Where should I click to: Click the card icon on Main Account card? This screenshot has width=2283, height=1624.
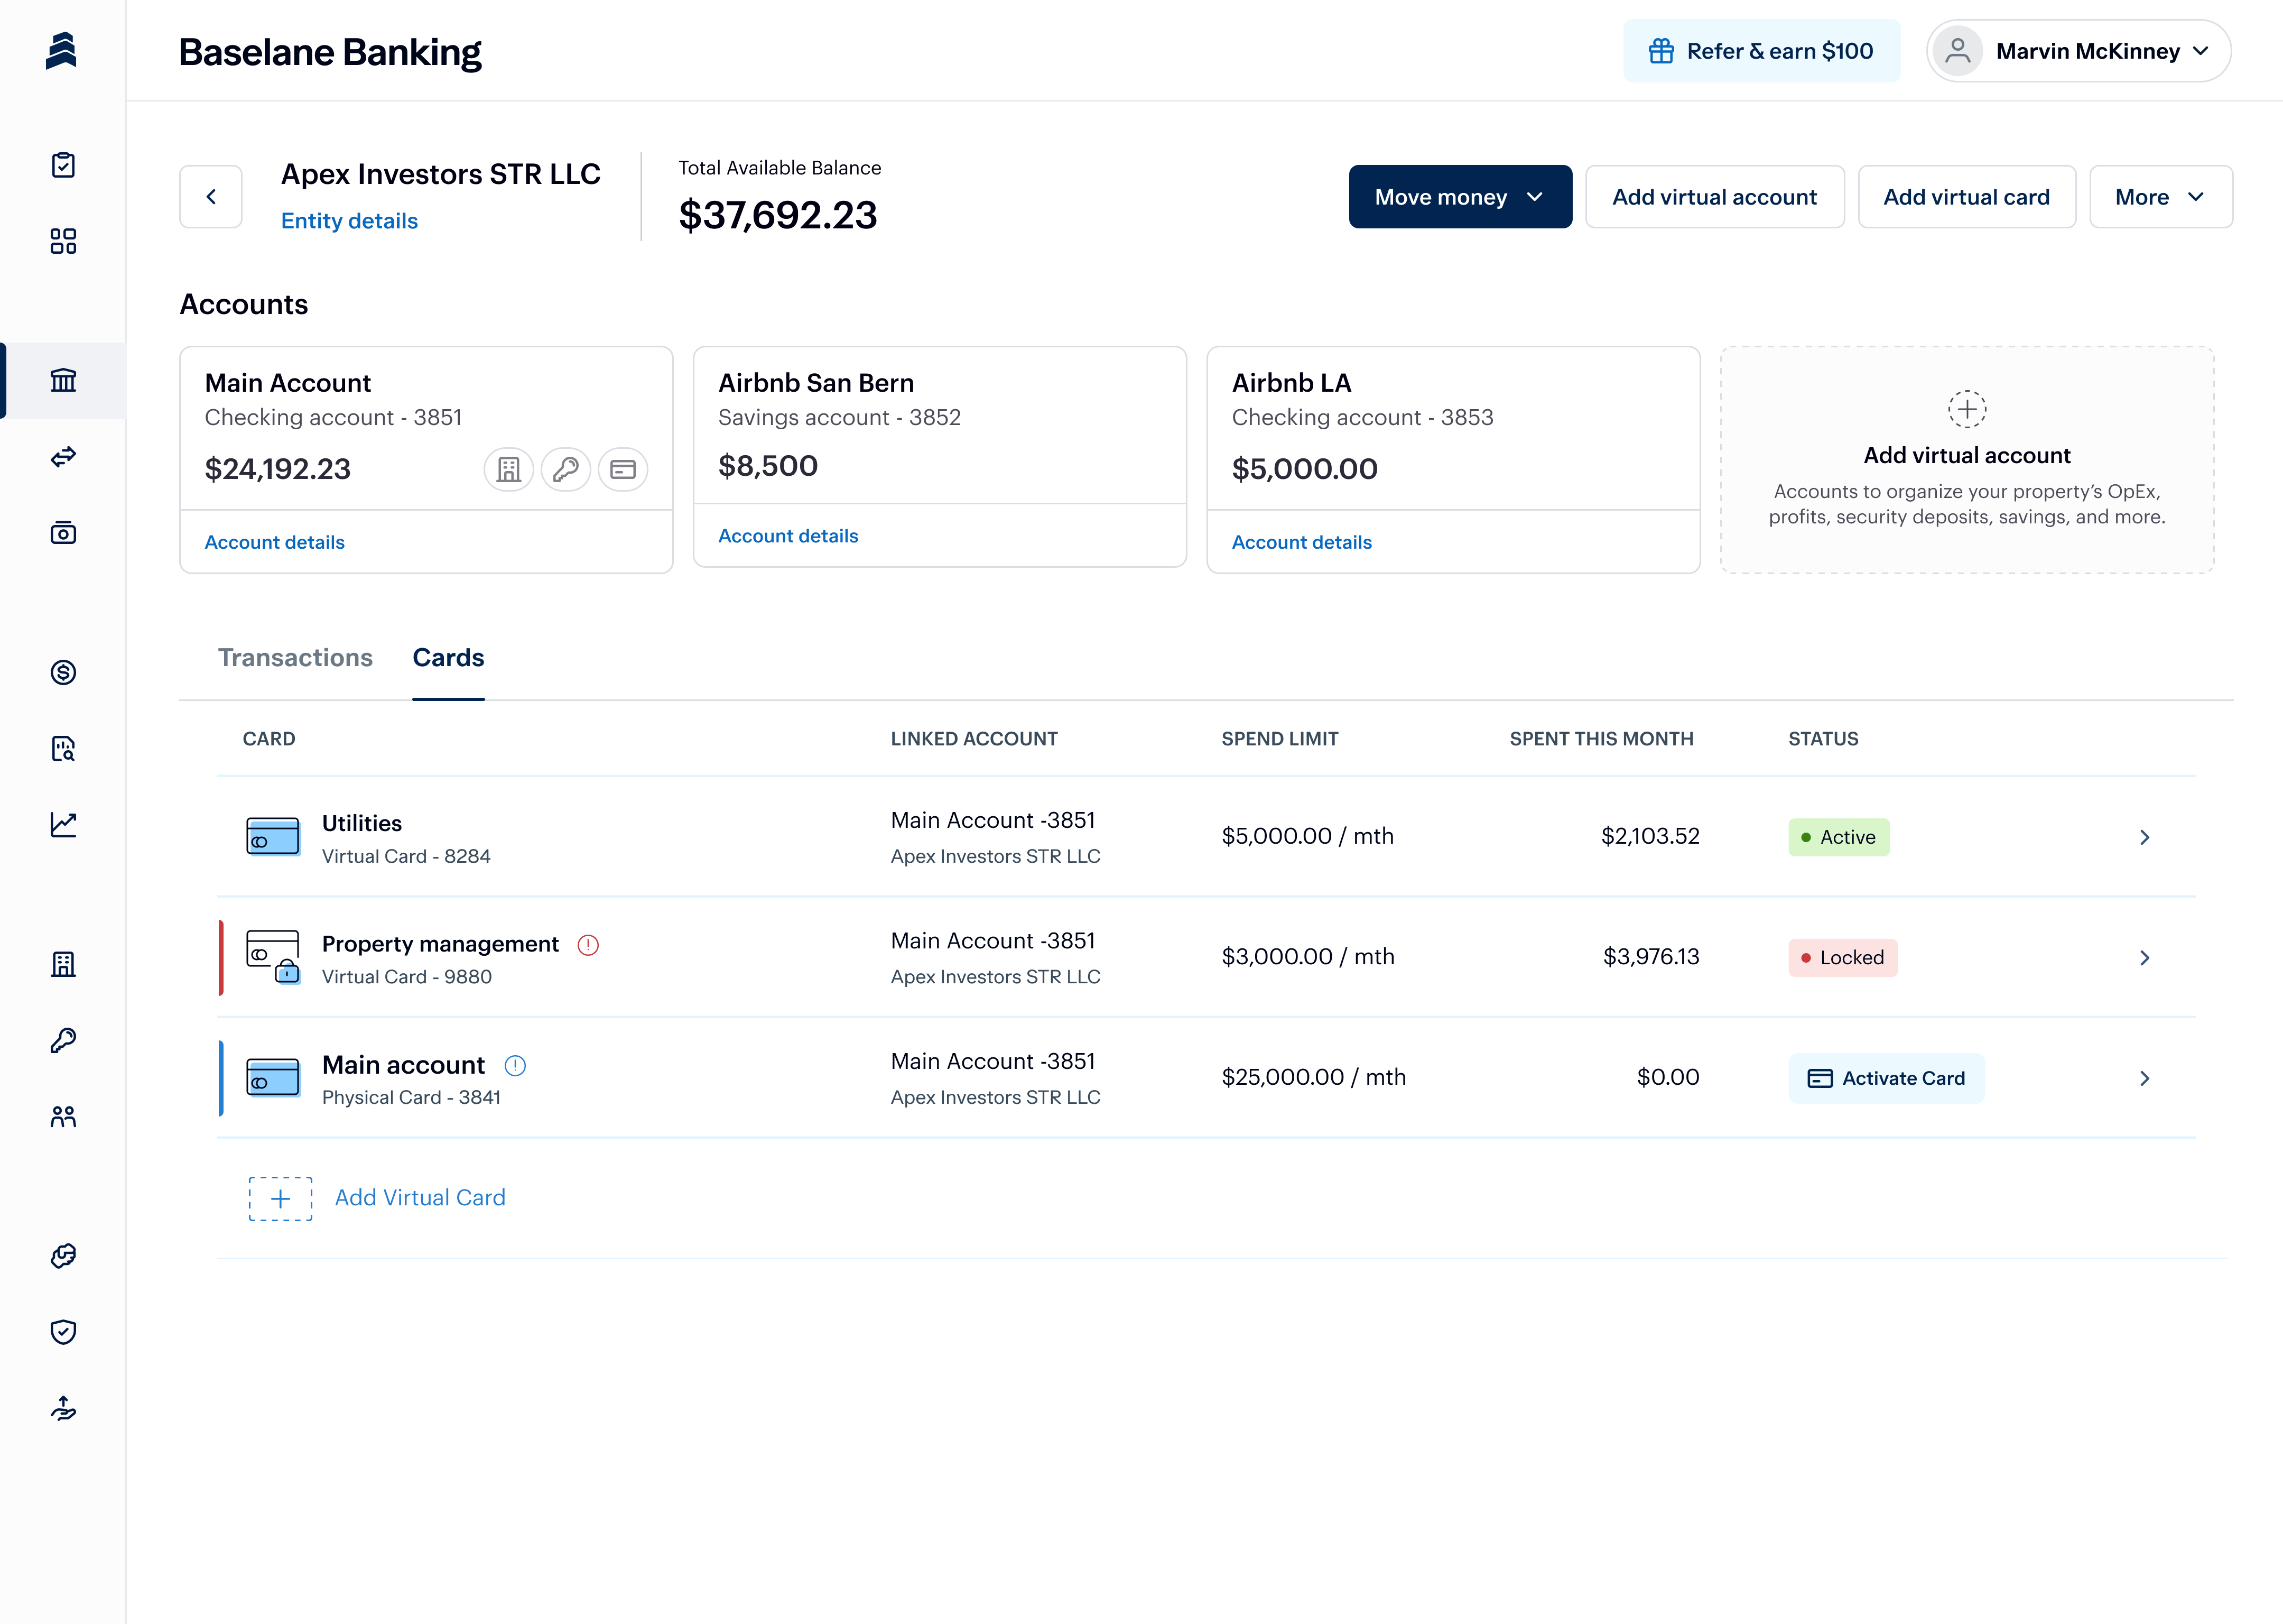(x=623, y=469)
